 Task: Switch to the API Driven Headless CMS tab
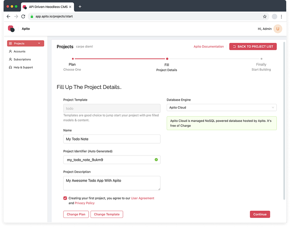[48, 7]
